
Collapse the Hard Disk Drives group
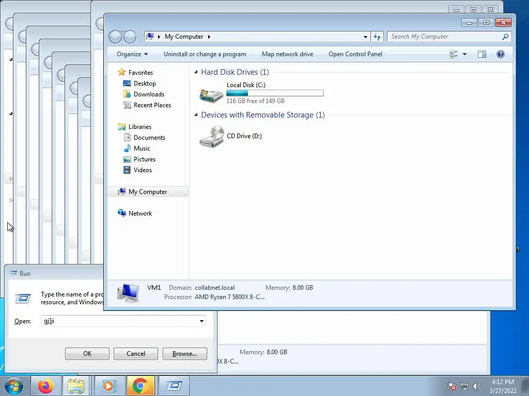coord(196,72)
